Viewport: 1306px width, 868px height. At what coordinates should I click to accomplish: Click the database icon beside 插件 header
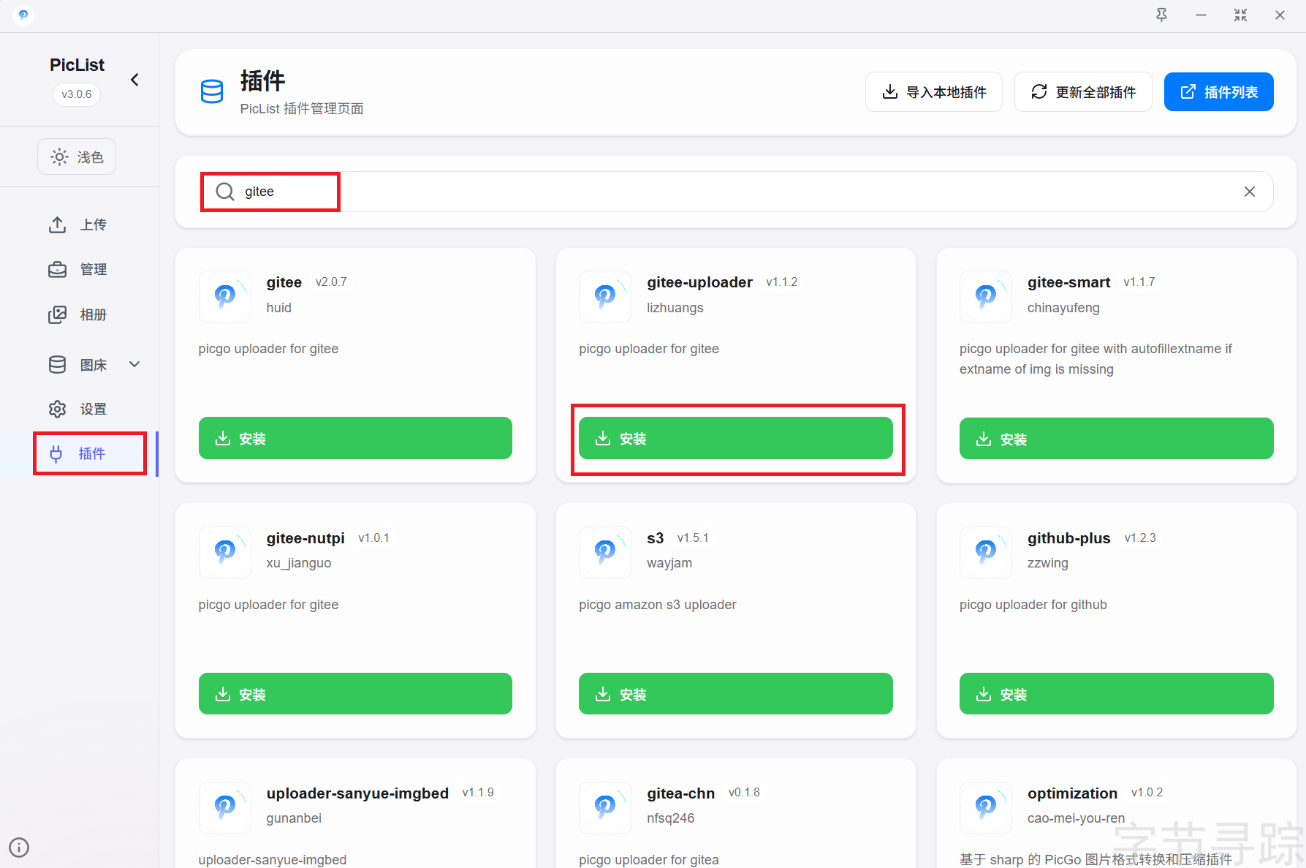tap(212, 91)
